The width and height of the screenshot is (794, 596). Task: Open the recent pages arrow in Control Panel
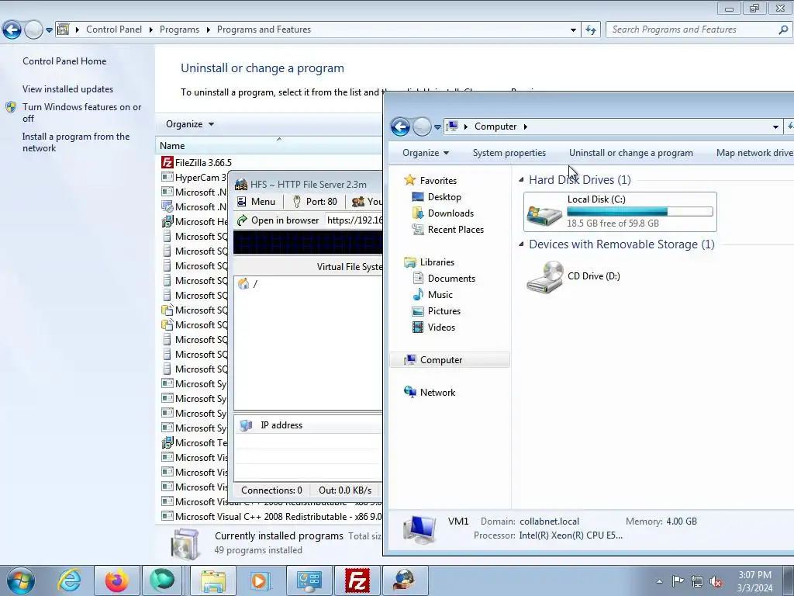49,30
